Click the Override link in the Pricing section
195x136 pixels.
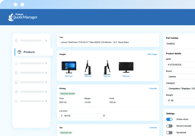click(x=153, y=88)
